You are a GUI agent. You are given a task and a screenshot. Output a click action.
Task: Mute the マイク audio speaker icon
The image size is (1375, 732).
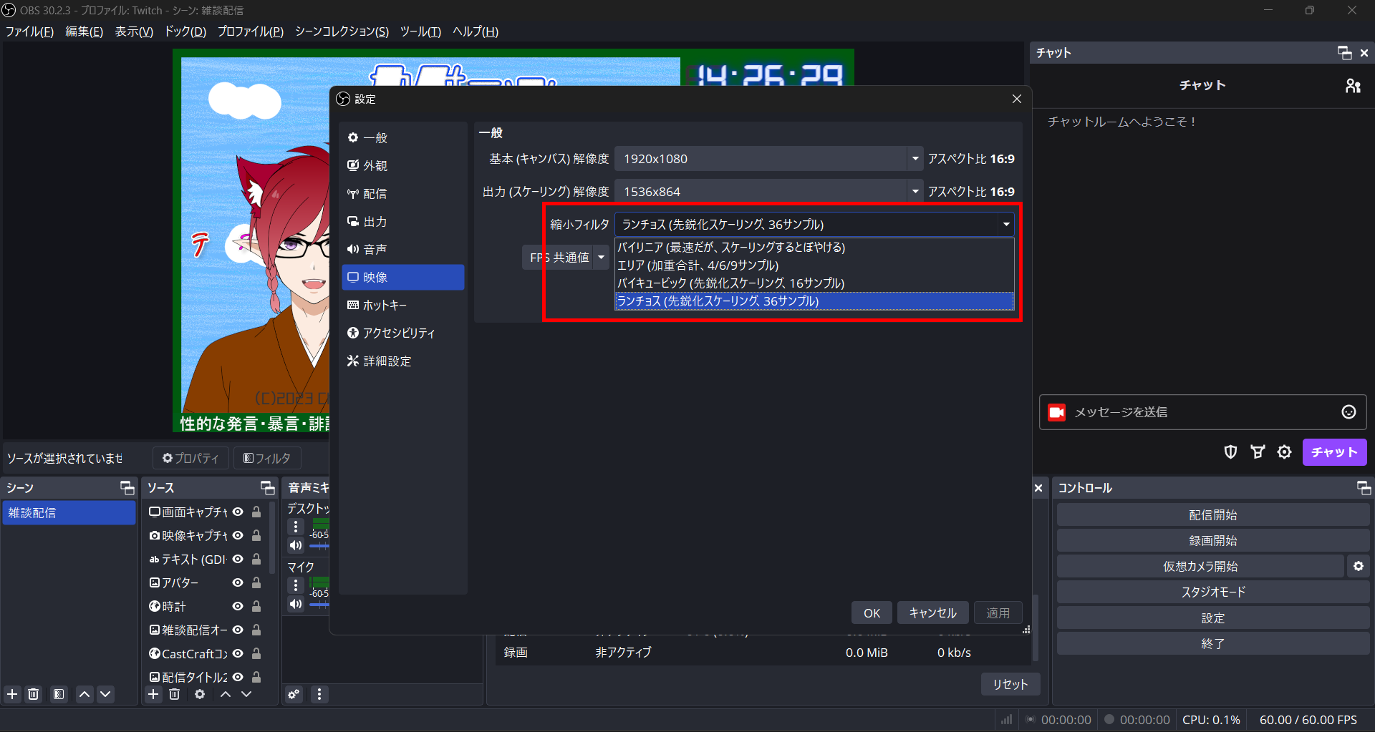coord(296,604)
